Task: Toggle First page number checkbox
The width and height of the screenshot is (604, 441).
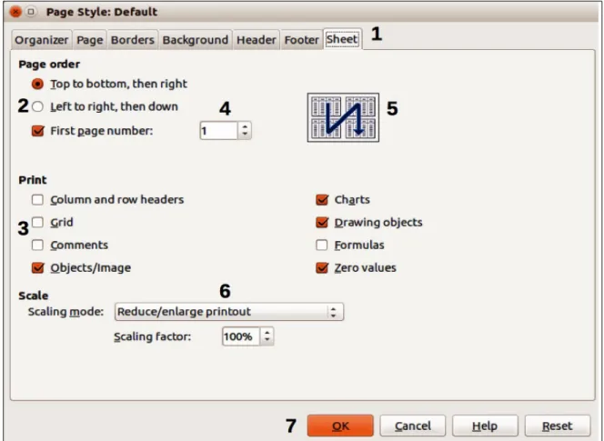Action: 38,131
